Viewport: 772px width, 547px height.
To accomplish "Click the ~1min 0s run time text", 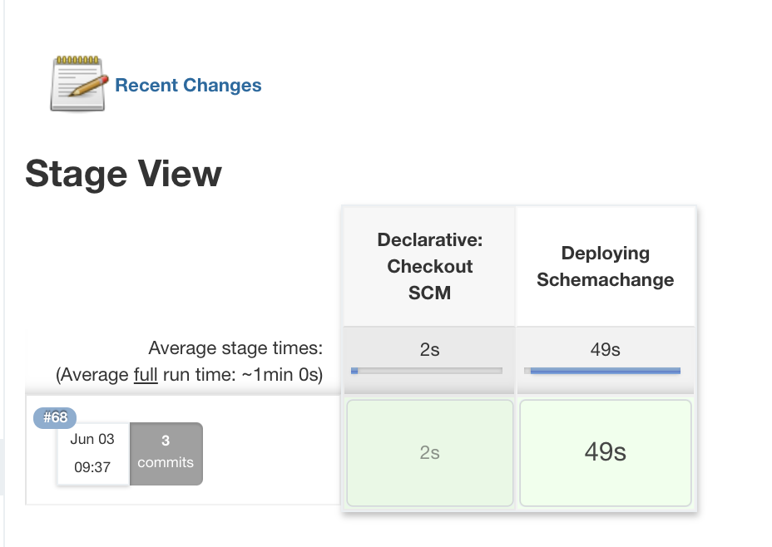I will point(280,375).
